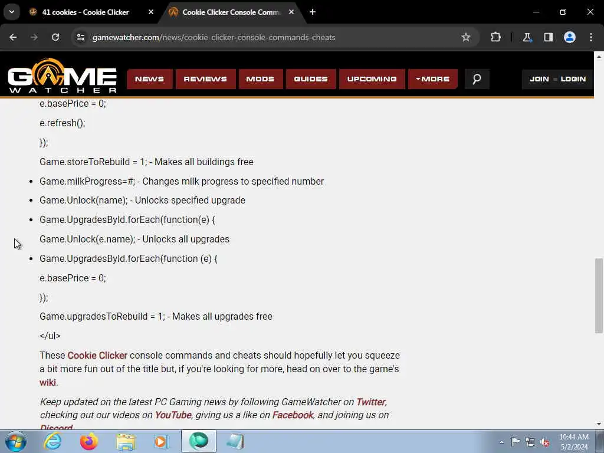Click the active green browser taskbar icon

click(199, 441)
